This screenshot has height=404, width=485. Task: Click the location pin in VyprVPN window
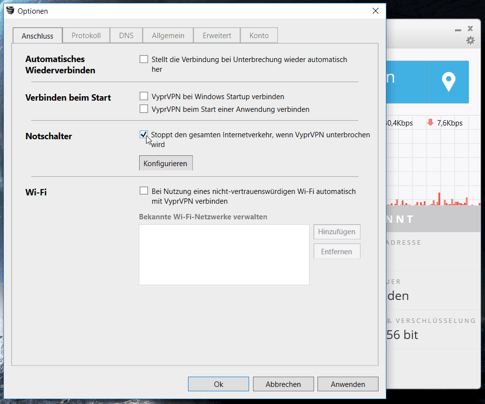[448, 82]
